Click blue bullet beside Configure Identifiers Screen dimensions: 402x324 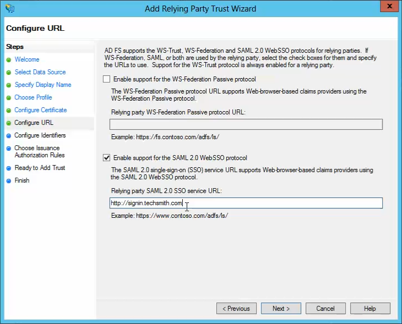9,136
